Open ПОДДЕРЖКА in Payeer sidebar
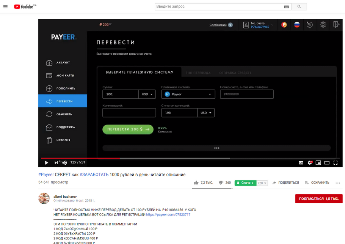The image size is (345, 244). coord(63,127)
